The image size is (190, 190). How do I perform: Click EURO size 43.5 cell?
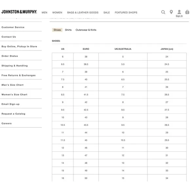pos(86,125)
